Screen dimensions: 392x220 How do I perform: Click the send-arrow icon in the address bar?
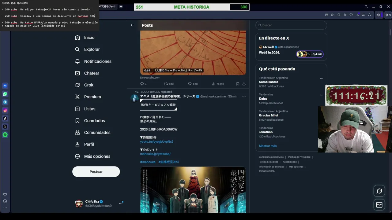tap(345, 15)
